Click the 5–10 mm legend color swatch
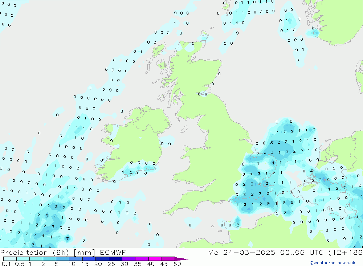The width and height of the screenshot is (363, 266). tap(63, 259)
